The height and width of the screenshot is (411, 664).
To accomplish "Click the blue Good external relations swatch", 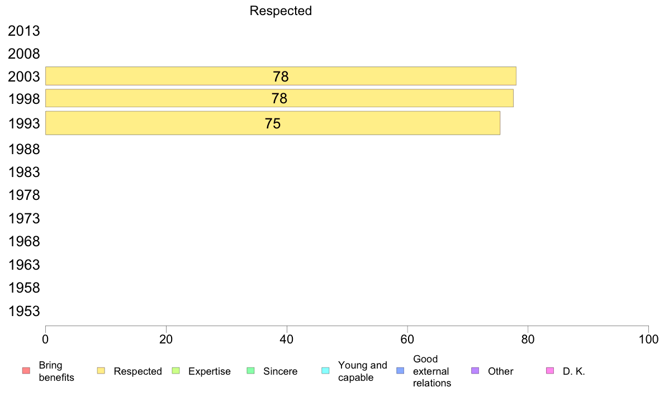I will pyautogui.click(x=400, y=371).
